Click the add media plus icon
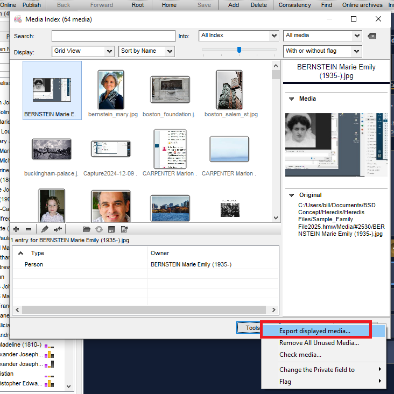This screenshot has height=394, width=394. tap(17, 229)
